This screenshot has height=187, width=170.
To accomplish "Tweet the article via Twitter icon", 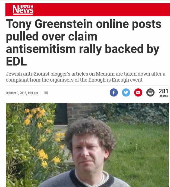I will tap(126, 92).
